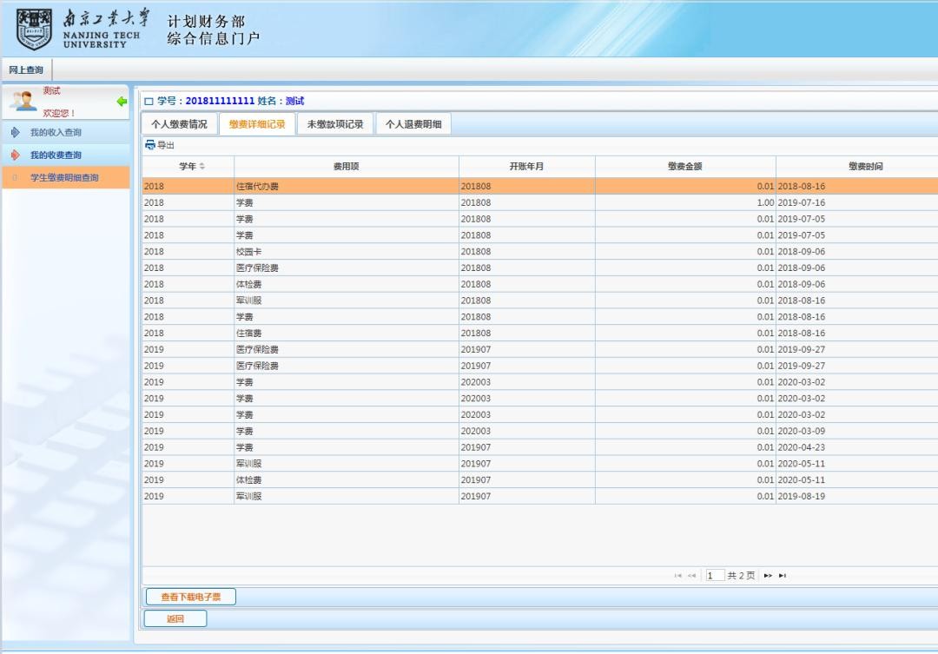Go to the next page arrow

(768, 576)
